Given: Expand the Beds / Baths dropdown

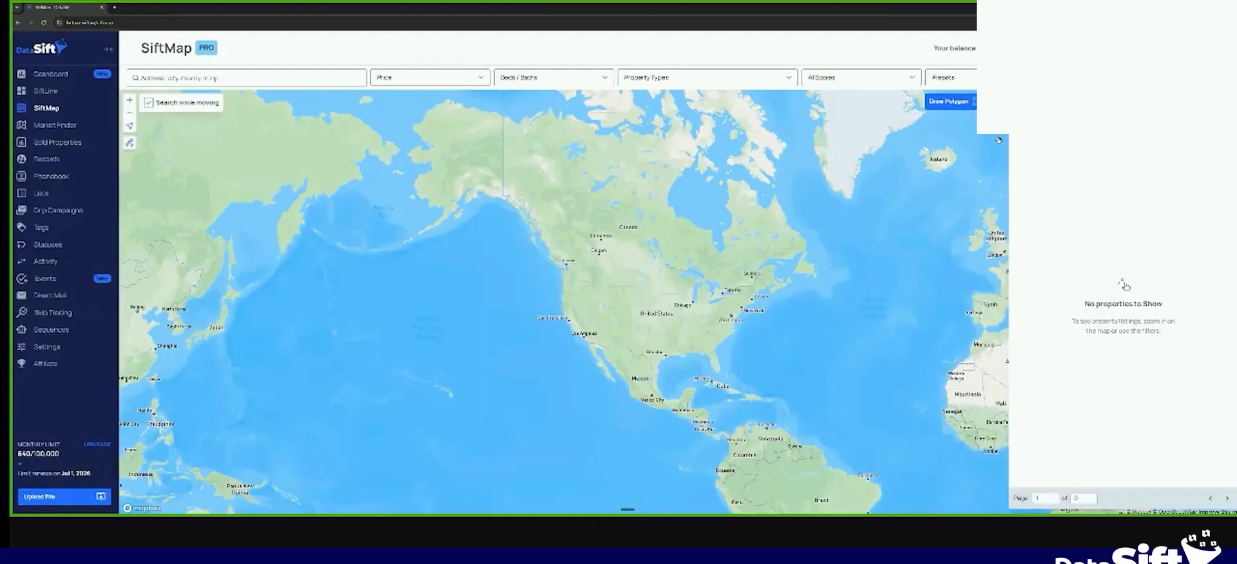Looking at the screenshot, I should pos(554,77).
